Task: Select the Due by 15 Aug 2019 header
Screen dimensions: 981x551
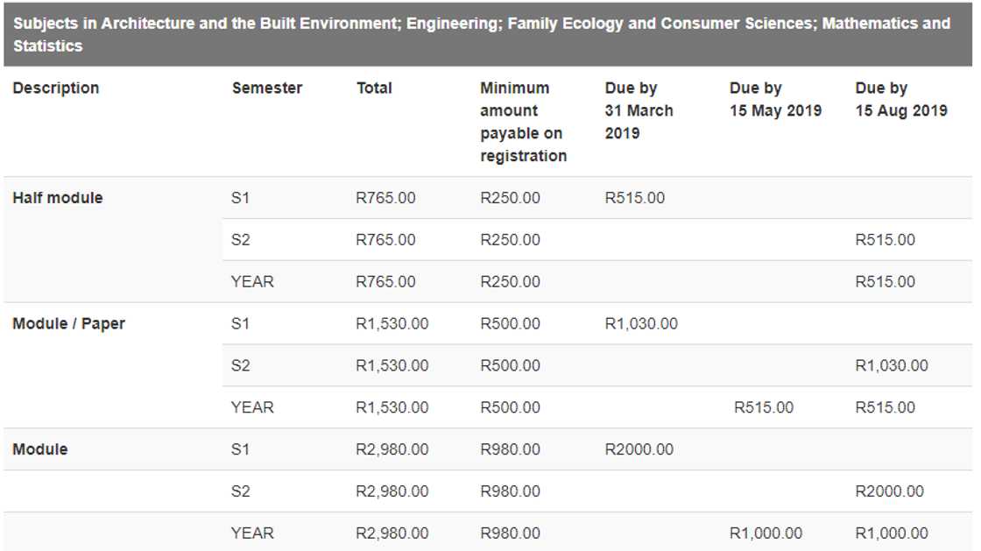Action: [901, 100]
